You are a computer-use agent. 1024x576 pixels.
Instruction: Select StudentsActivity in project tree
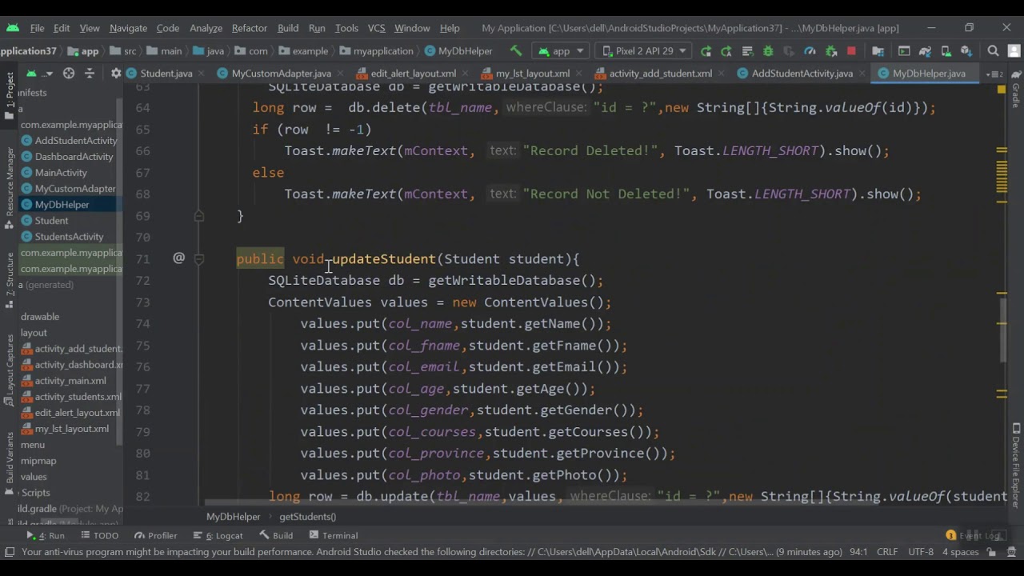pyautogui.click(x=69, y=236)
